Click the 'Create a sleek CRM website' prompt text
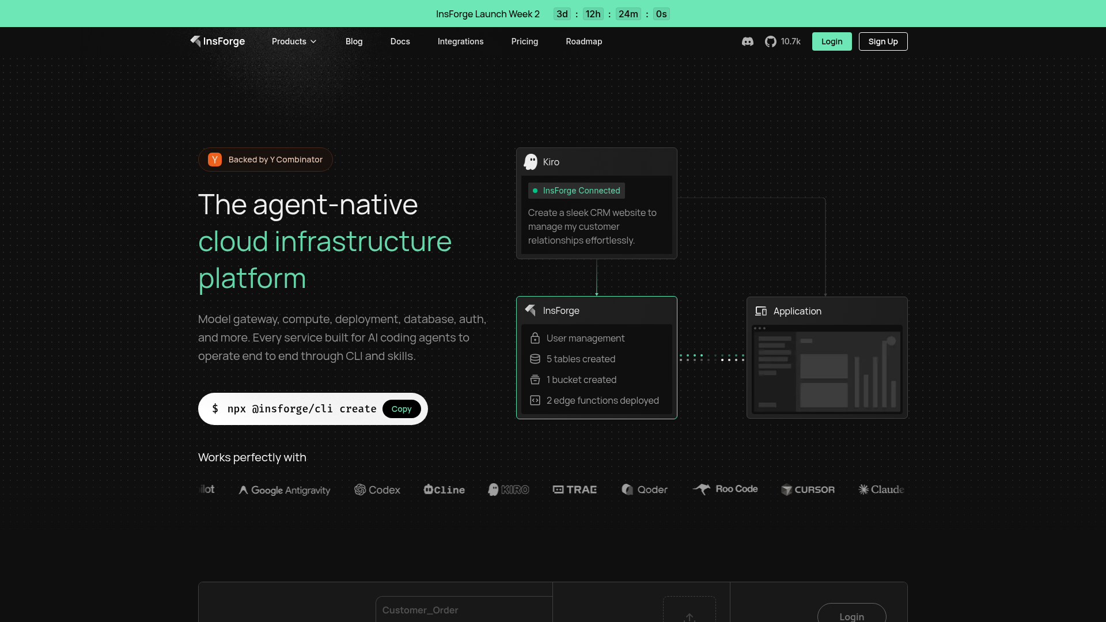 coord(592,226)
